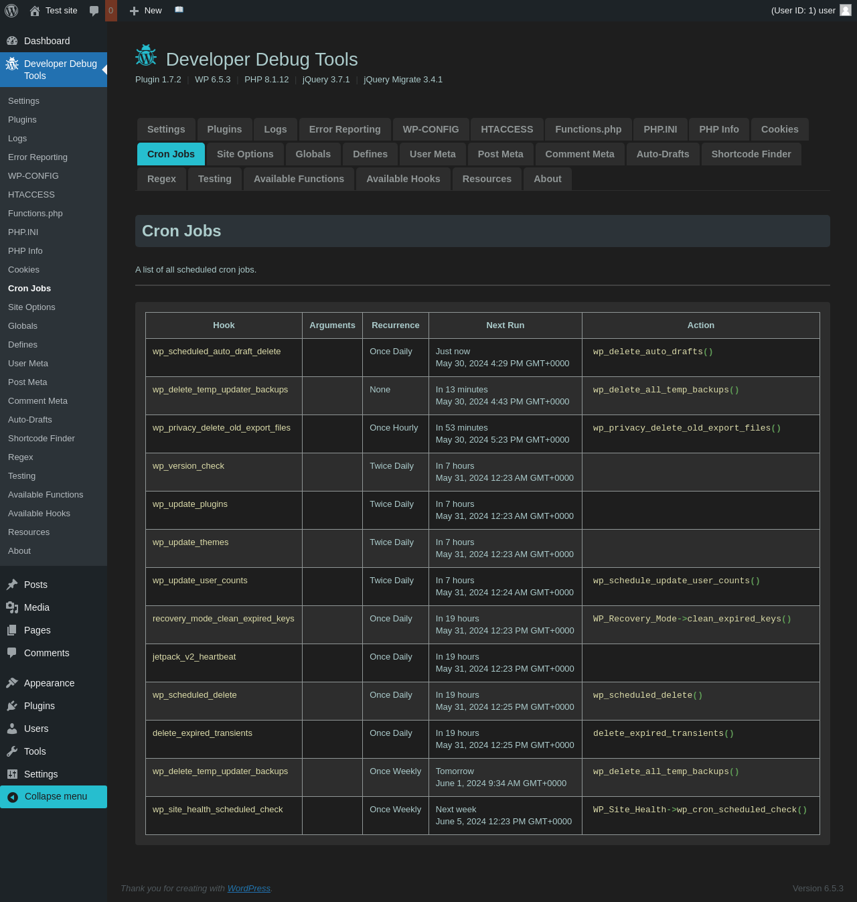Viewport: 857px width, 902px height.
Task: Click the comments bubble icon in admin bar
Action: (x=94, y=11)
